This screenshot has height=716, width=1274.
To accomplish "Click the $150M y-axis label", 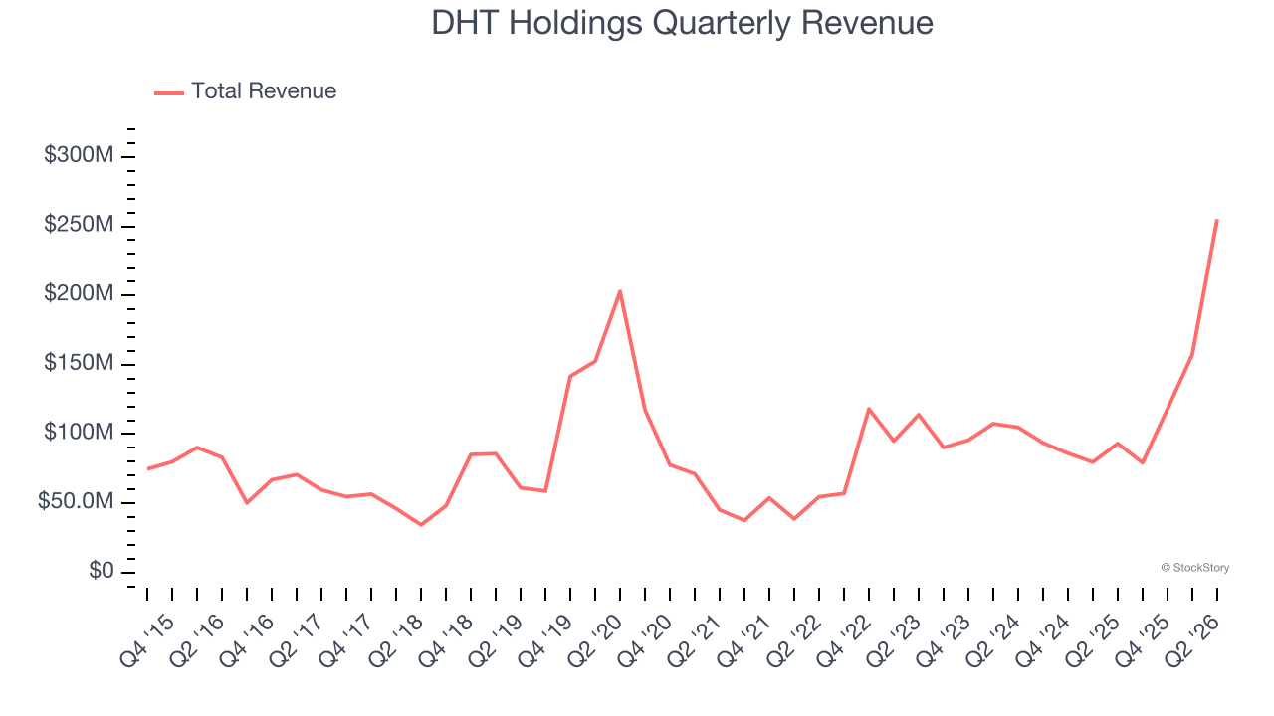I will [80, 364].
